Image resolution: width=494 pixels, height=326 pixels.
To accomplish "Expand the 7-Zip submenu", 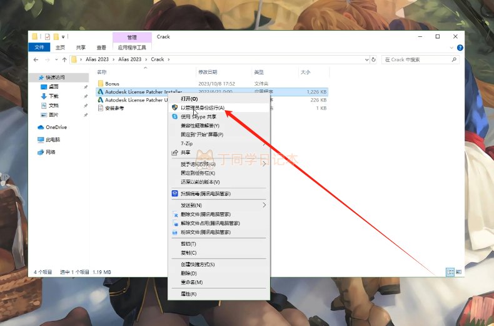I will [219, 143].
